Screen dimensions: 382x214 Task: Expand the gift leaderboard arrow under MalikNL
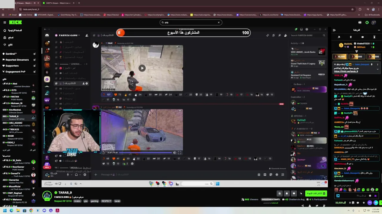tap(356, 51)
